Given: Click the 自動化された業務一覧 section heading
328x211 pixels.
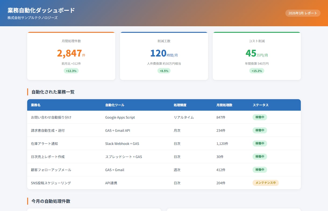Looking at the screenshot, I should click(53, 92).
